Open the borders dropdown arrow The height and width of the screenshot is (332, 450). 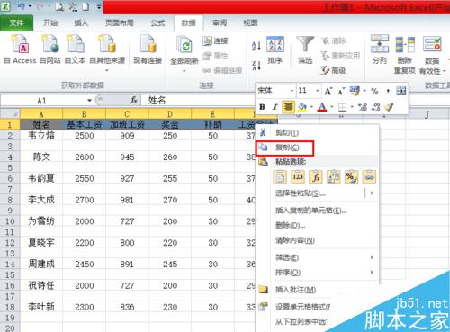point(352,107)
